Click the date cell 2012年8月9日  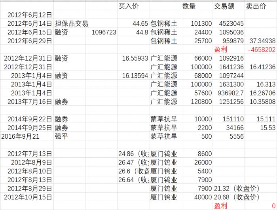click(27, 162)
